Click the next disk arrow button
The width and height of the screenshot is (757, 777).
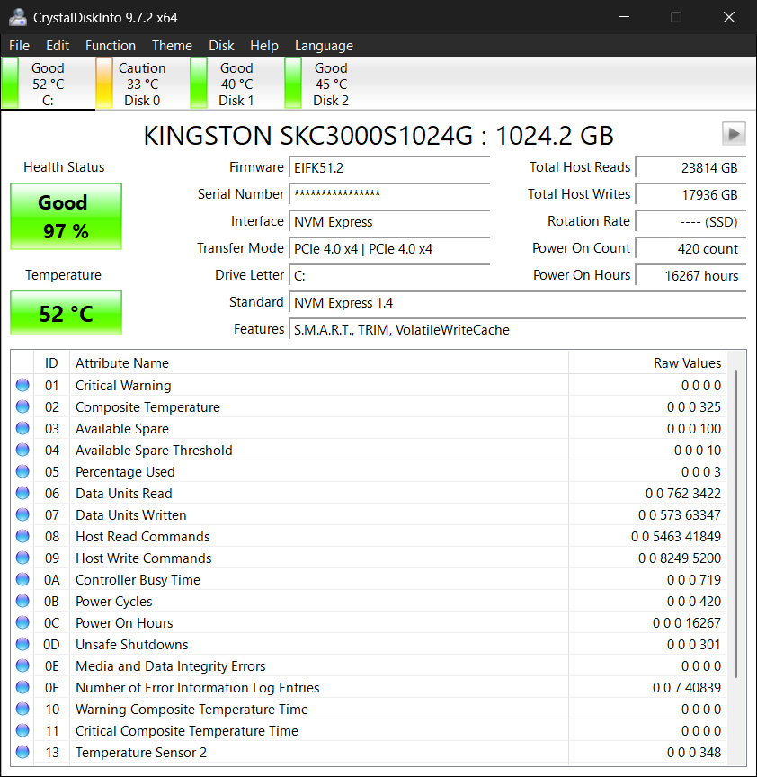734,134
